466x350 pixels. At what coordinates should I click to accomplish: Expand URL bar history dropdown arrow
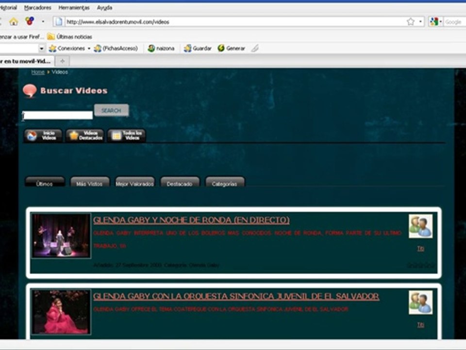(420, 21)
